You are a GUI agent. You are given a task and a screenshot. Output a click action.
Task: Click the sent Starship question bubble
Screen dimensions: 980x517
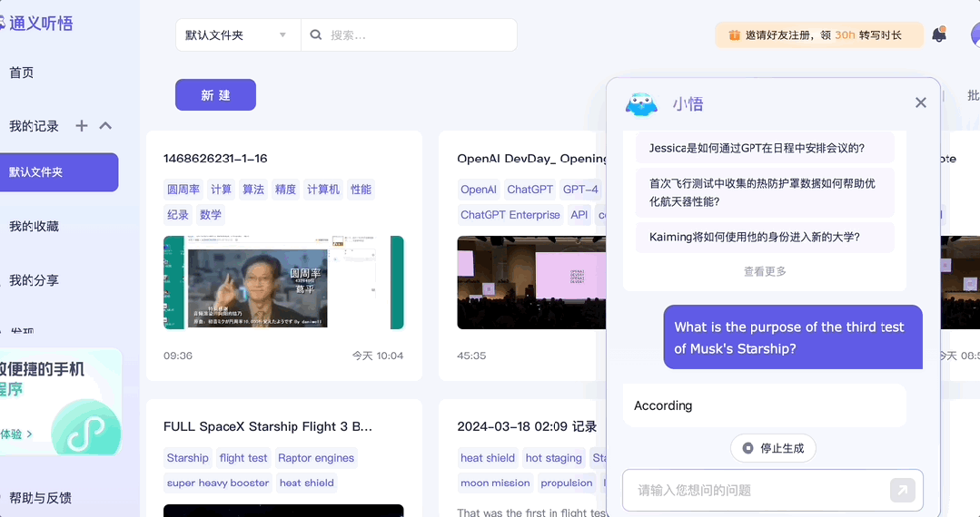point(793,337)
